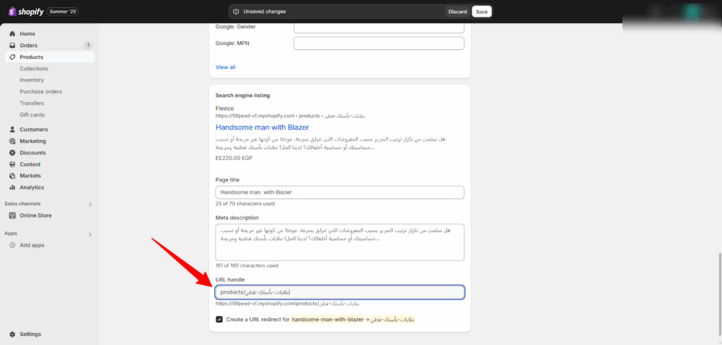Expand the Apps section chevron

[90, 234]
